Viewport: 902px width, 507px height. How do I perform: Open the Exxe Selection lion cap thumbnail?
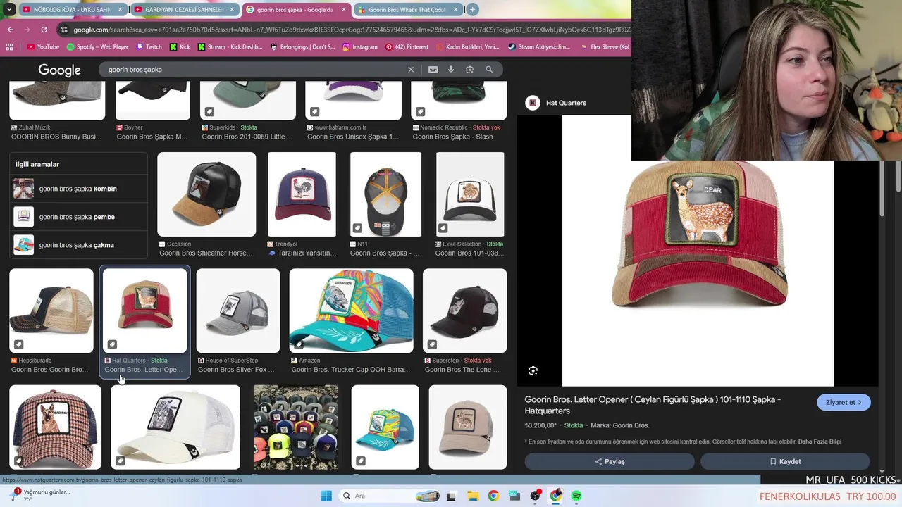(x=470, y=194)
